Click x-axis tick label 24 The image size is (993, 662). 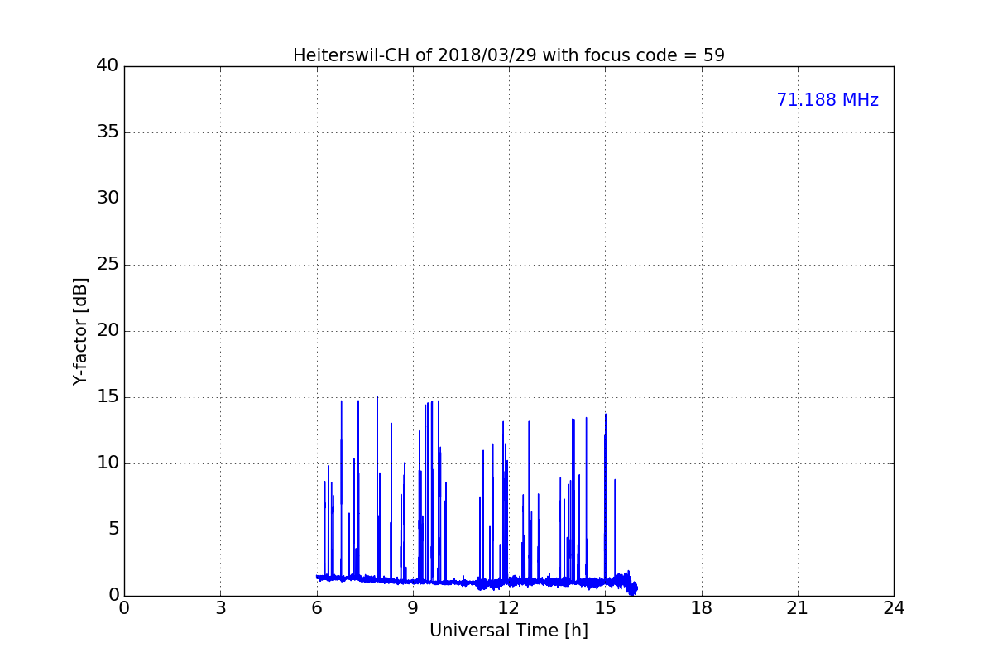click(x=894, y=608)
